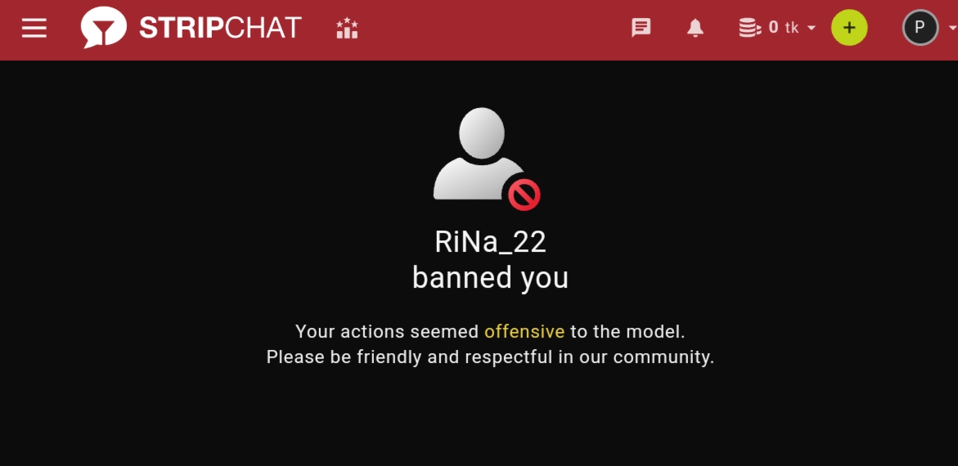Click the "Your actions seemed" text

click(x=387, y=332)
